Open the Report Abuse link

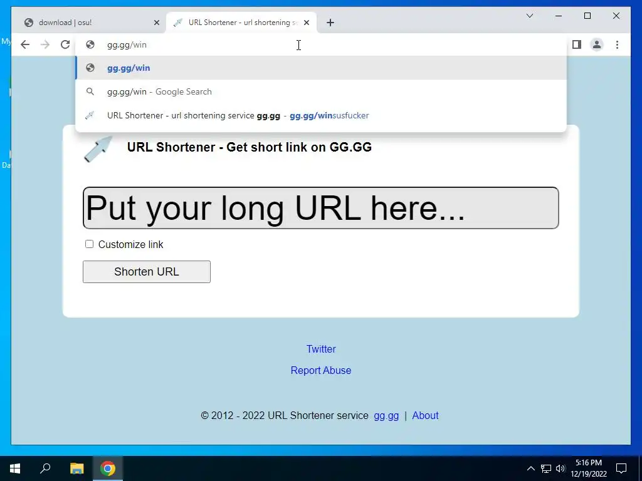coord(321,370)
